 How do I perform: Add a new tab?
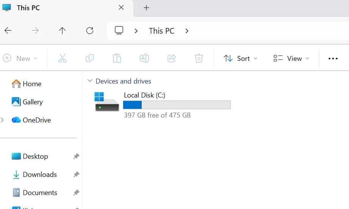tap(146, 8)
